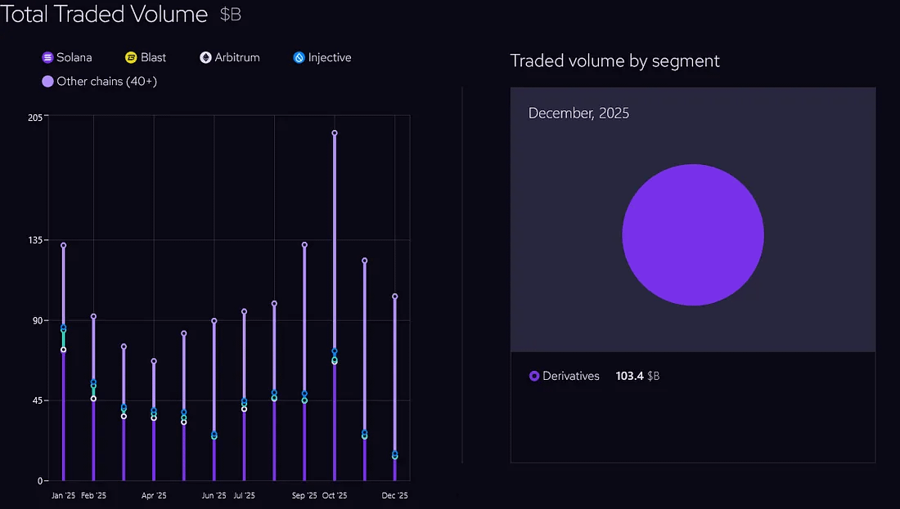The image size is (900, 509).
Task: Click the Derivatives ring icon
Action: (x=534, y=377)
